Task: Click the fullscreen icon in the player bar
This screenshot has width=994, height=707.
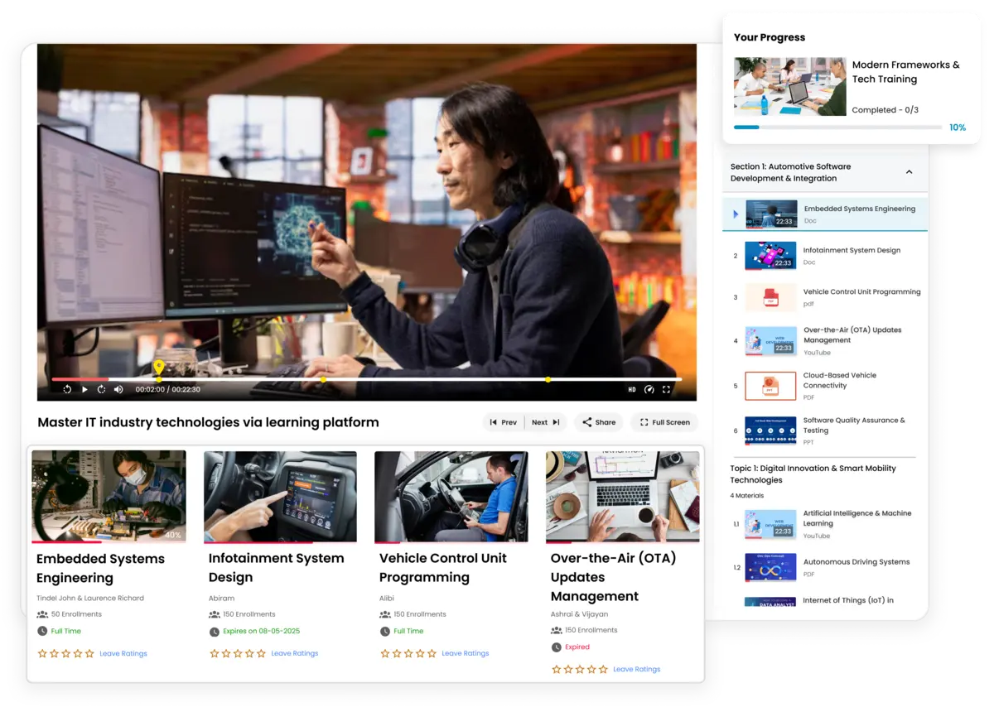Action: coord(666,389)
